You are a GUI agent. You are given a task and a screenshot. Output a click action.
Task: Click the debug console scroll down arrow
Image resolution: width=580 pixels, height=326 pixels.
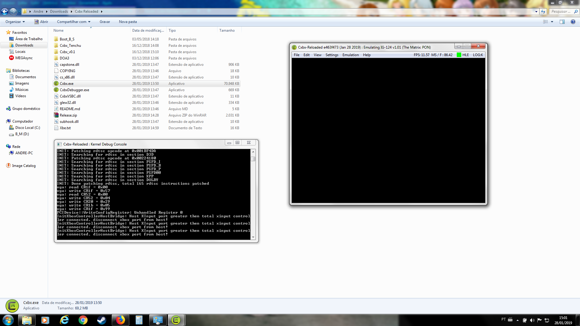[253, 237]
